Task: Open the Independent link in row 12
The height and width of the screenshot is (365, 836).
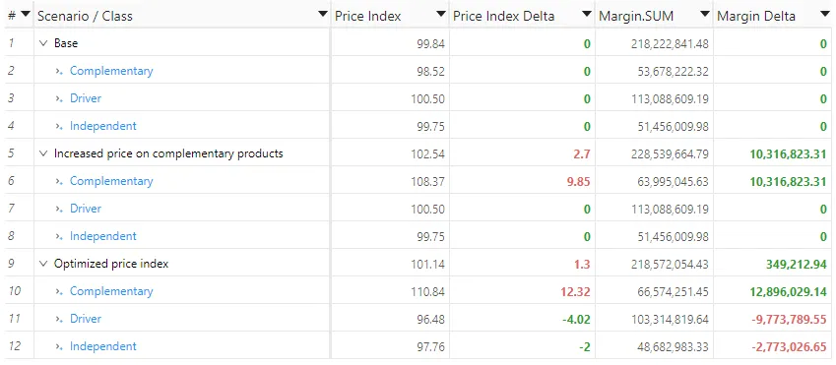Action: (103, 346)
